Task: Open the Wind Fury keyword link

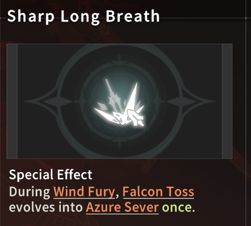Action: [84, 192]
